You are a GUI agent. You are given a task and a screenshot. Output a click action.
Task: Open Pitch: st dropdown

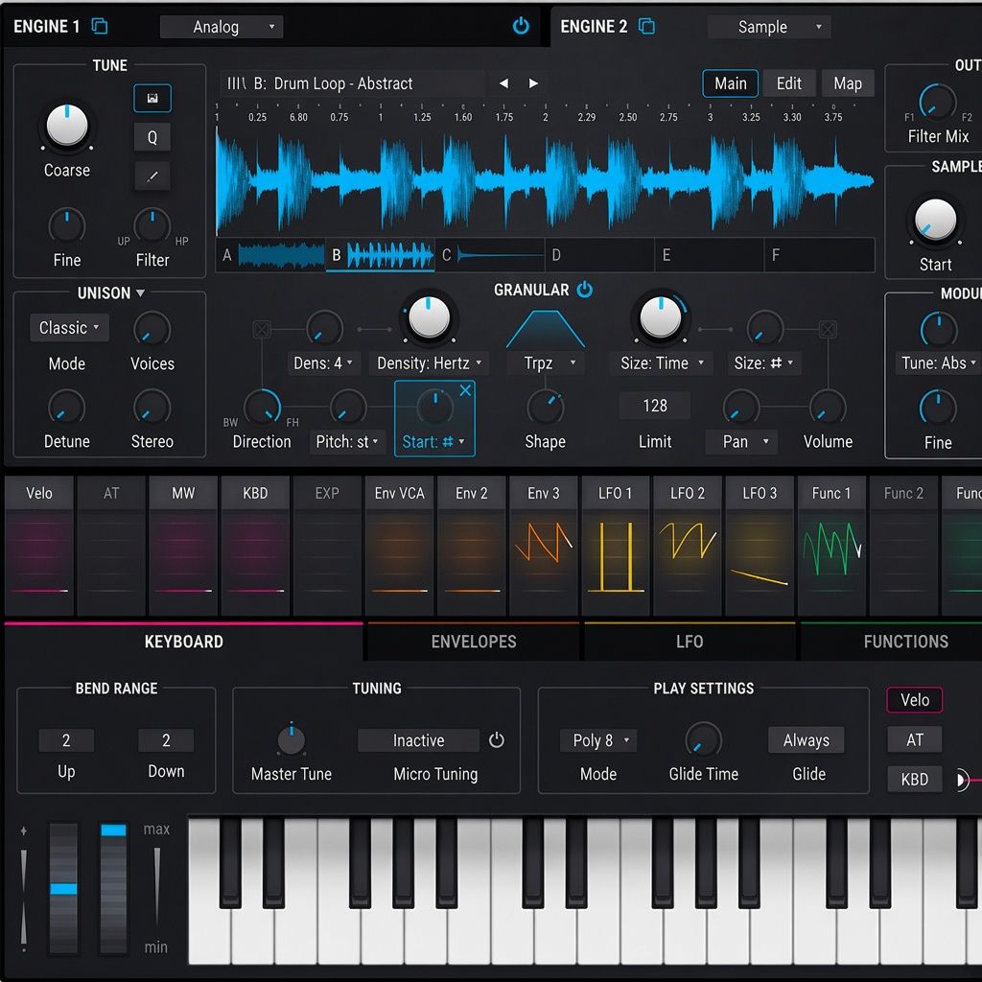(347, 441)
